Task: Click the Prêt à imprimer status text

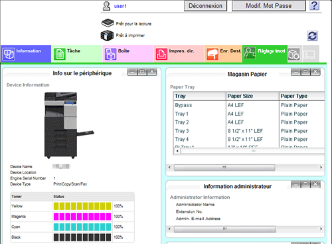Action: coord(130,35)
